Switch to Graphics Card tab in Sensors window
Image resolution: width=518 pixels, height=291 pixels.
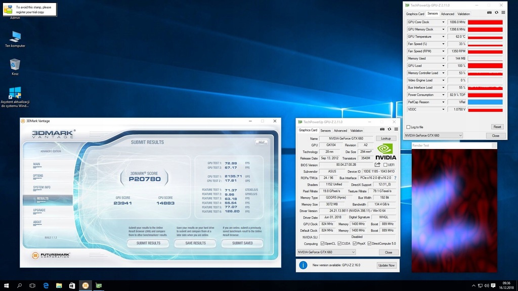click(x=415, y=14)
